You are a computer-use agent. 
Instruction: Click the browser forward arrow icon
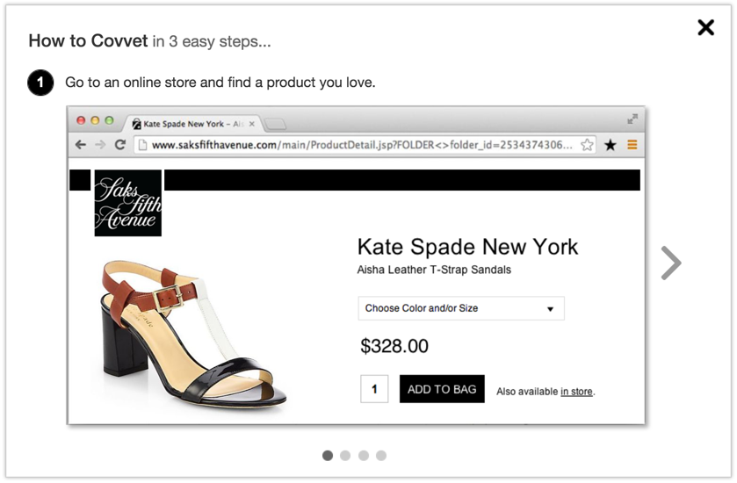[100, 145]
